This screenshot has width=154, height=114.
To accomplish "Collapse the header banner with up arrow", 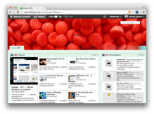I will [143, 23].
